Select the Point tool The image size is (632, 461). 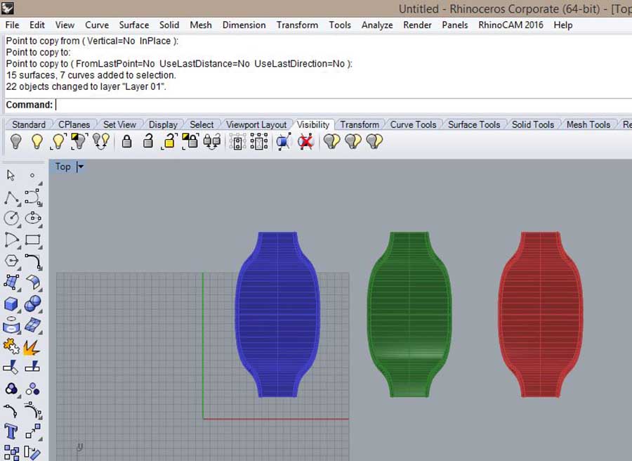32,176
